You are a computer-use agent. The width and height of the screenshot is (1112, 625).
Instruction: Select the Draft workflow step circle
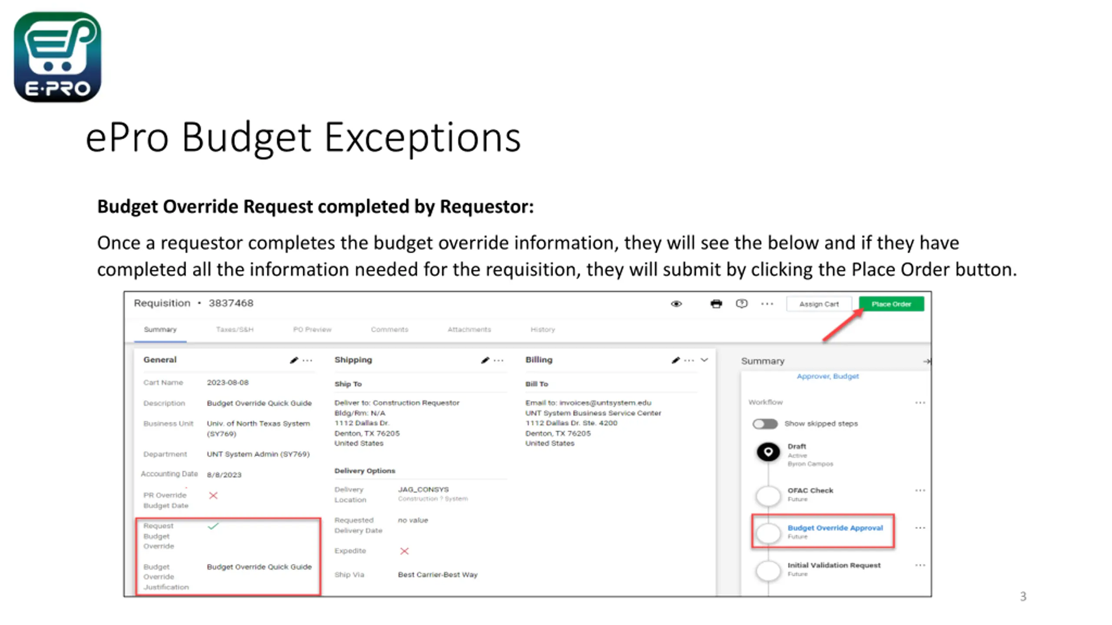(x=768, y=452)
